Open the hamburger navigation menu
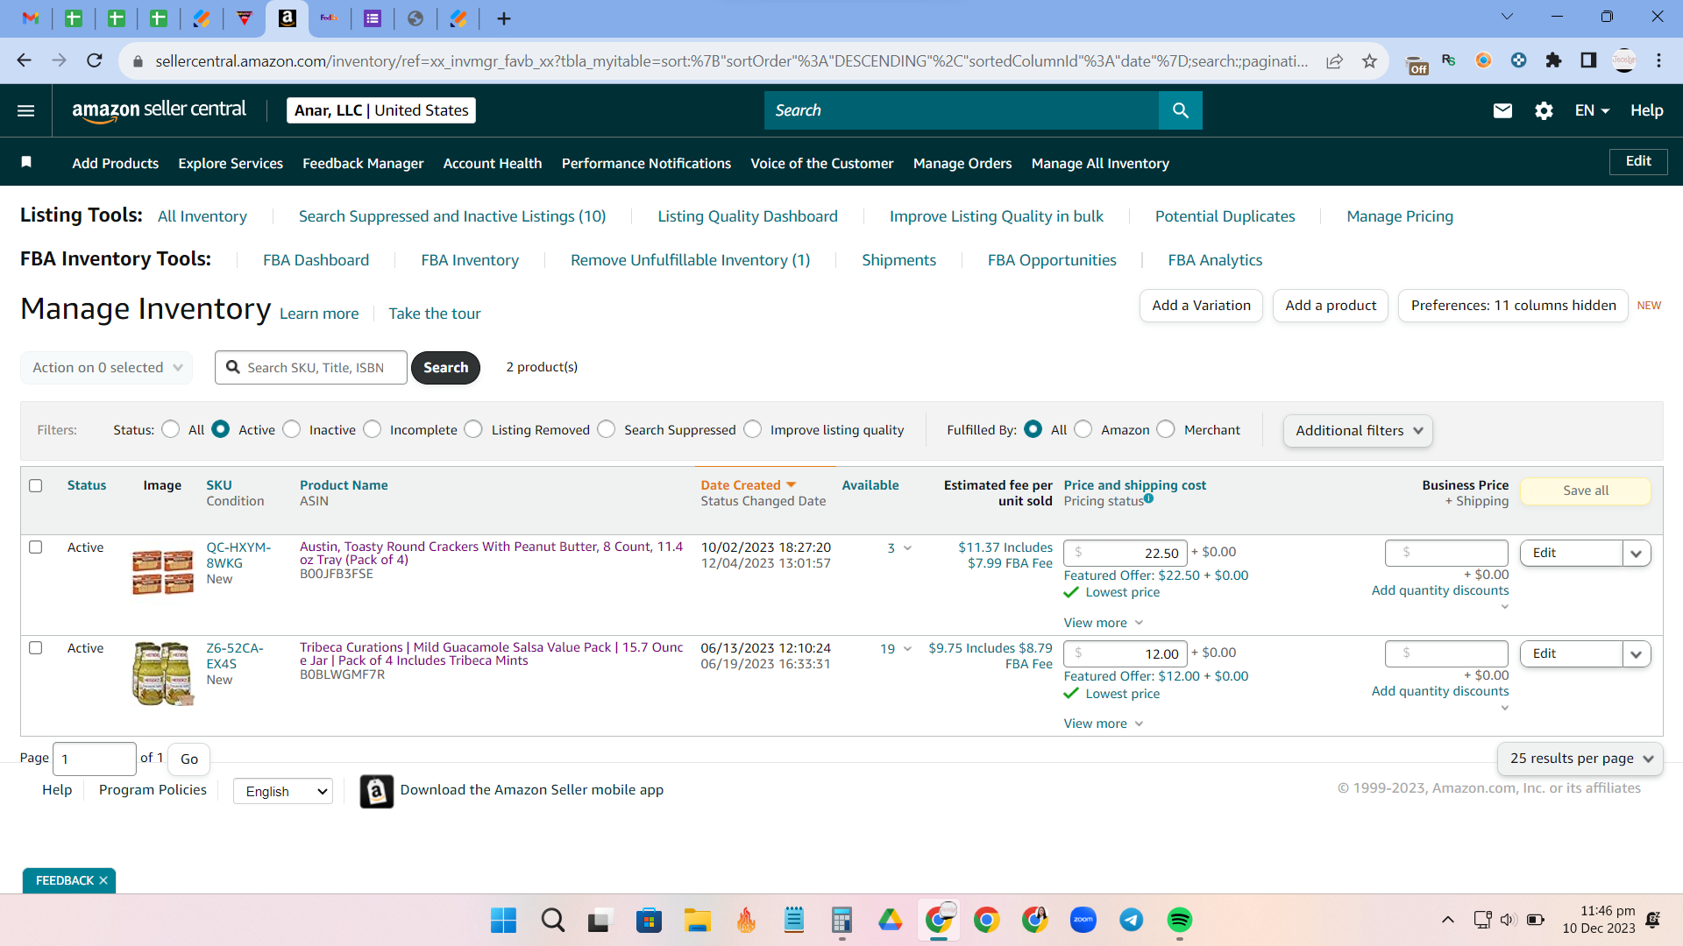Viewport: 1683px width, 946px height. (x=26, y=110)
